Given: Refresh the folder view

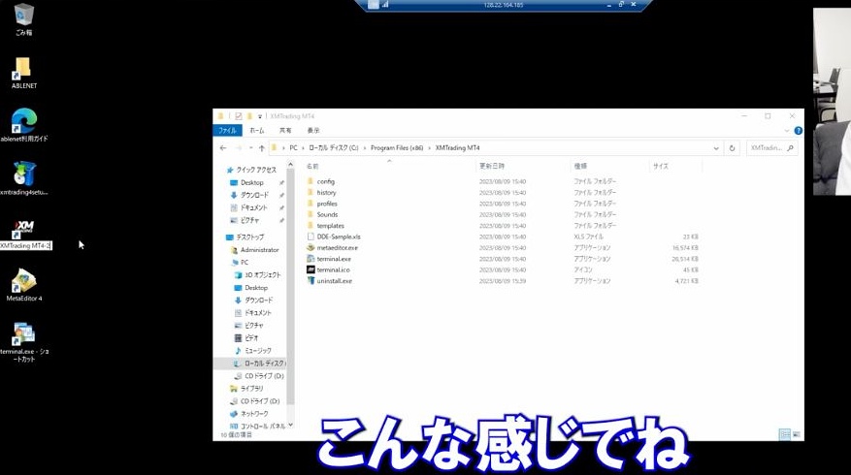Looking at the screenshot, I should [x=732, y=148].
